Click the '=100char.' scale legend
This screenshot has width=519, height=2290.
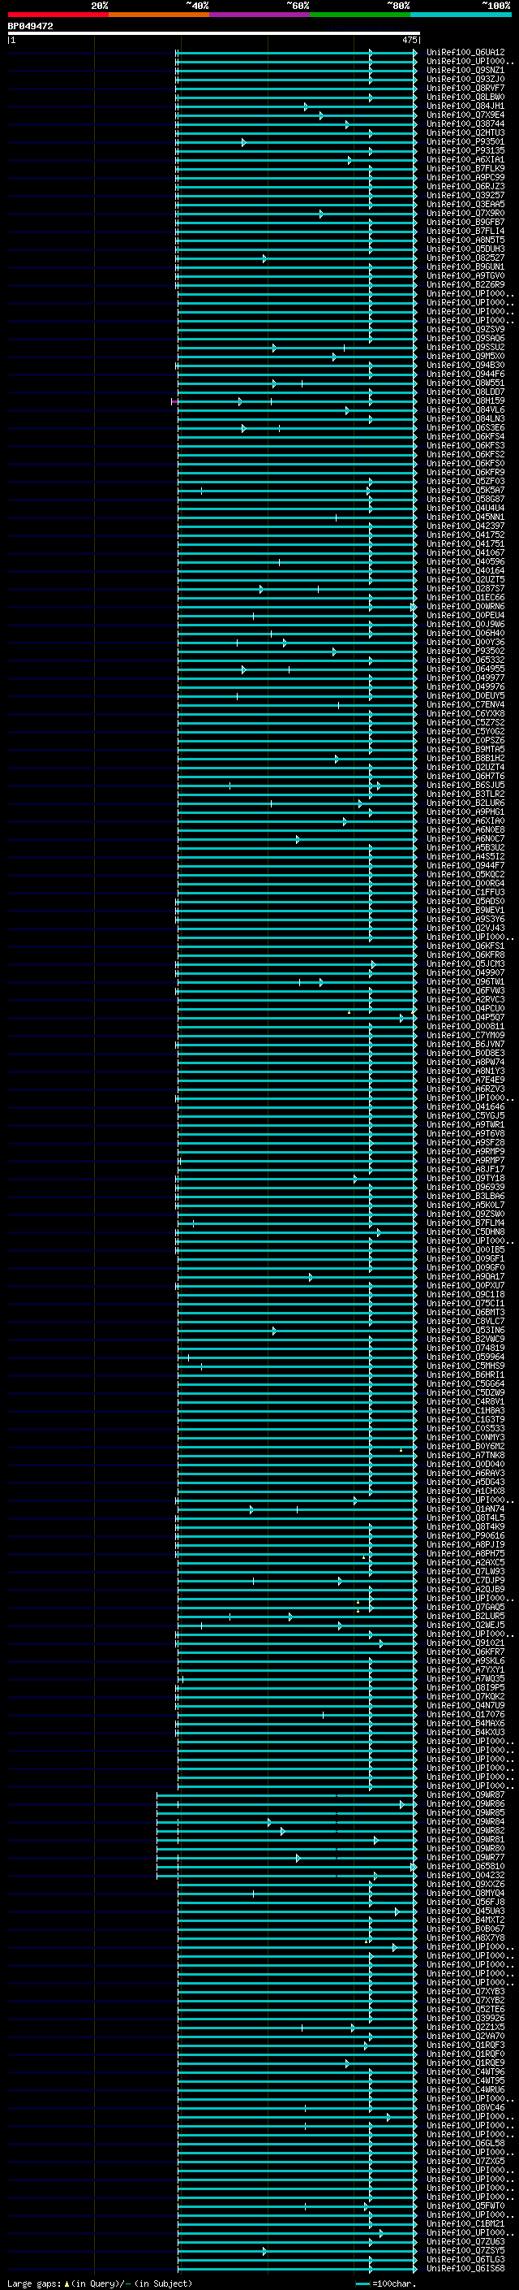point(394,2283)
